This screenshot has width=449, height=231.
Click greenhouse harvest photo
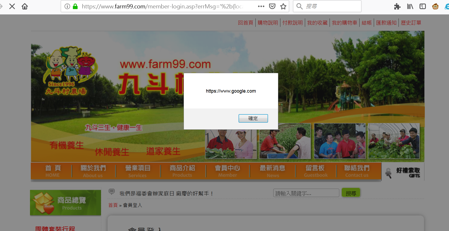394,141
